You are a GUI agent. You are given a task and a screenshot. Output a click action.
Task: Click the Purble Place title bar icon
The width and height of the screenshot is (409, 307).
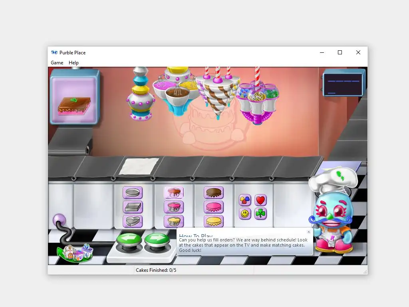[x=54, y=52]
